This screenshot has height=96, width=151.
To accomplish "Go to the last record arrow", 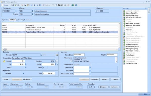I will 40,5.
